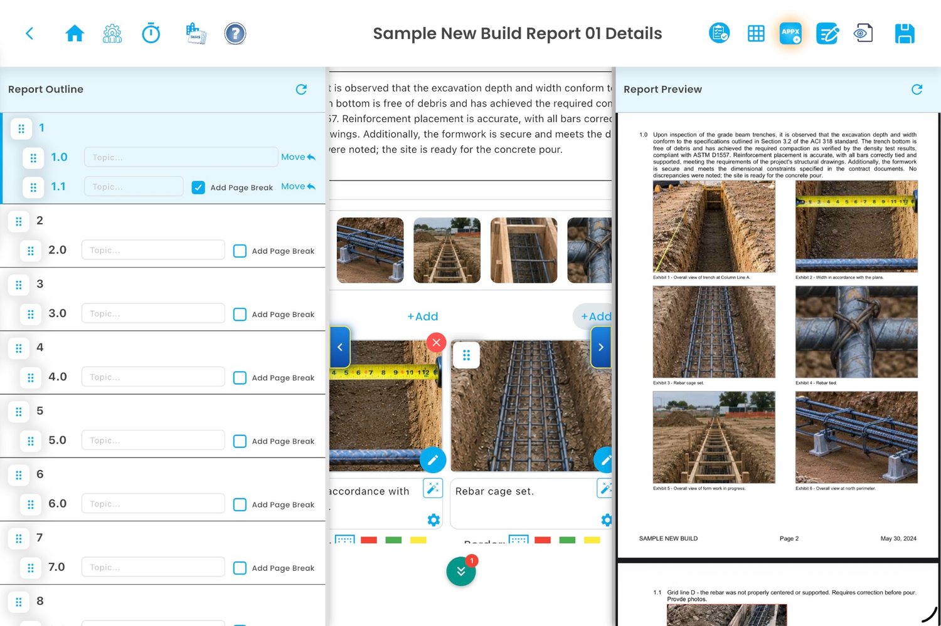Remove tape measure photo with red X
The image size is (941, 626).
[x=436, y=342]
